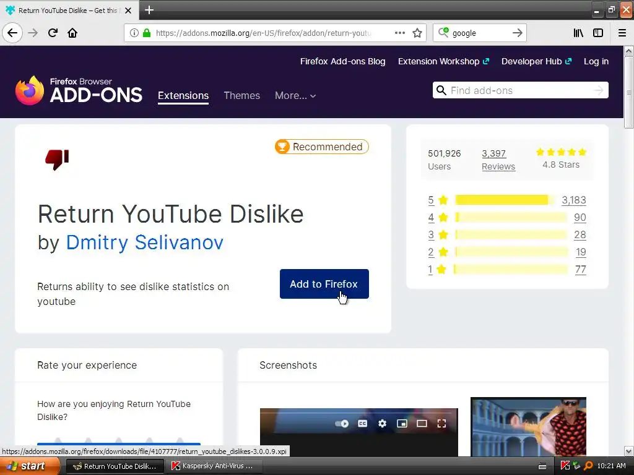Filter reviews by 5 stars count 3,183
This screenshot has width=634, height=475.
coord(574,200)
